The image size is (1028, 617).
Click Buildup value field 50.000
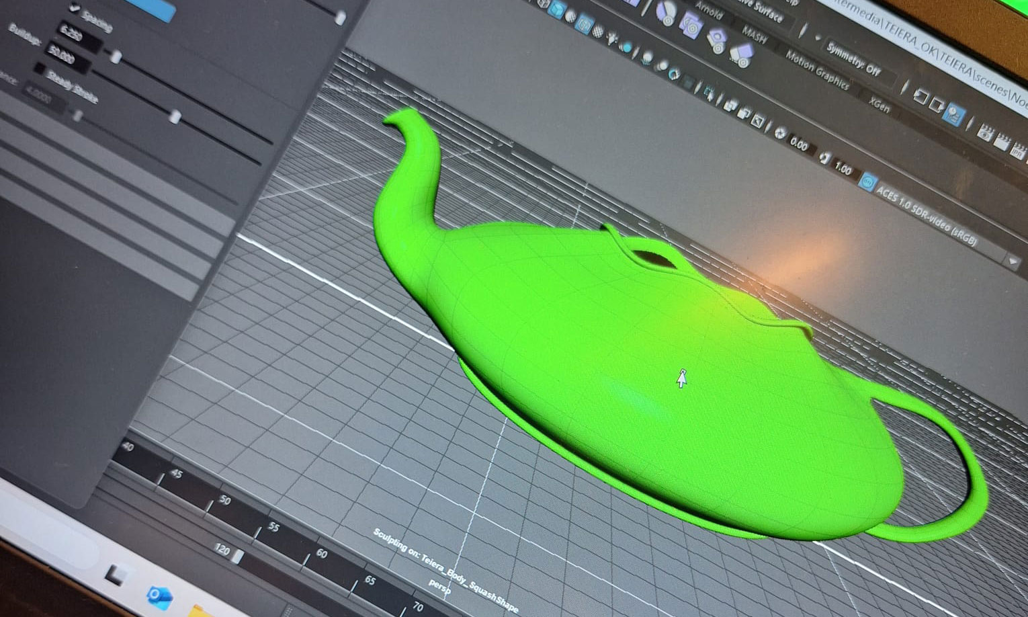pos(68,58)
